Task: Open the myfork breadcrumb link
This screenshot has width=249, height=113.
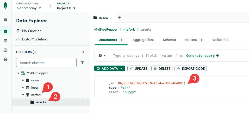Action: click(x=129, y=29)
